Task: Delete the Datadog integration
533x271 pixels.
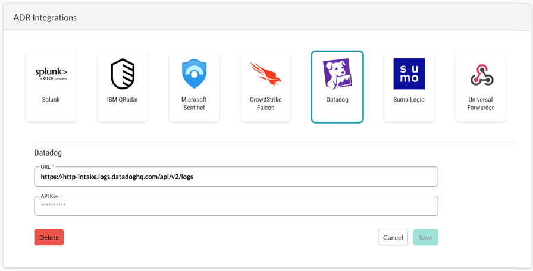Action: coord(49,237)
